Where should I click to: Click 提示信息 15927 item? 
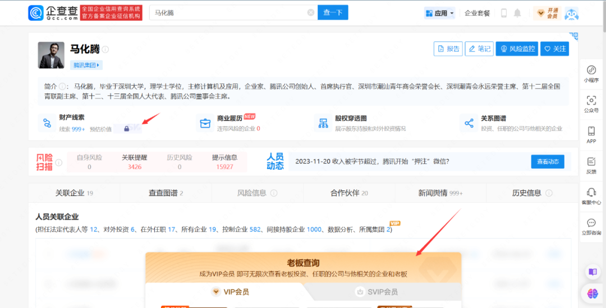coord(224,162)
